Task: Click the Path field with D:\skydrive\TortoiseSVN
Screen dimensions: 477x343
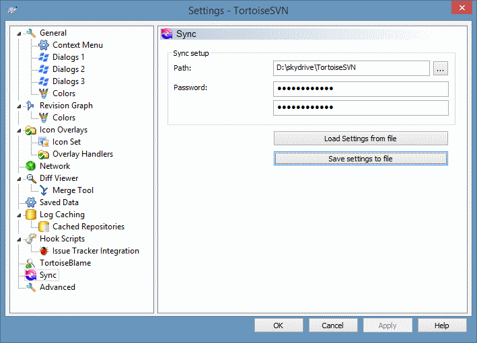Action: point(351,68)
